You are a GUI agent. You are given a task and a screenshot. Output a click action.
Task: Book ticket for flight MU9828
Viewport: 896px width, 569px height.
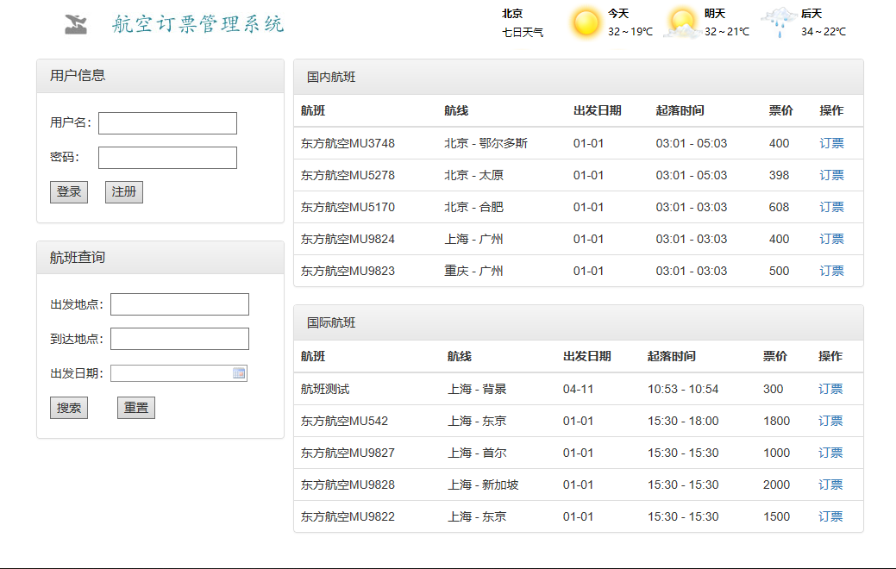[830, 485]
